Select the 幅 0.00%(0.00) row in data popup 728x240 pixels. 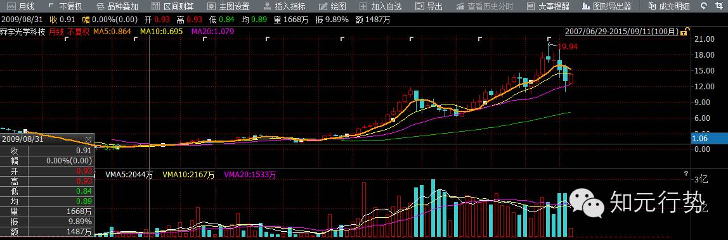47,161
